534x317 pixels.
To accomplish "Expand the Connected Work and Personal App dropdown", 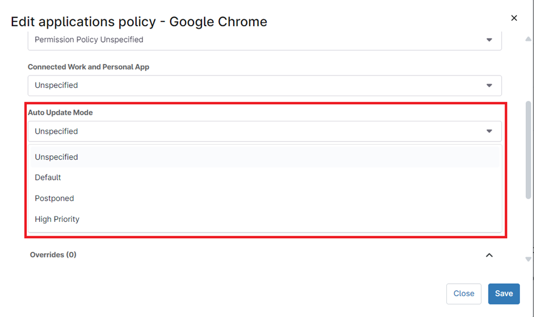I will point(265,85).
